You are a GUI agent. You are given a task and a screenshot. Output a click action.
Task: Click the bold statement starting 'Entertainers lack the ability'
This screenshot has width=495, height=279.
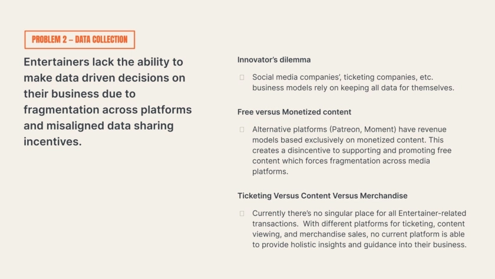107,101
